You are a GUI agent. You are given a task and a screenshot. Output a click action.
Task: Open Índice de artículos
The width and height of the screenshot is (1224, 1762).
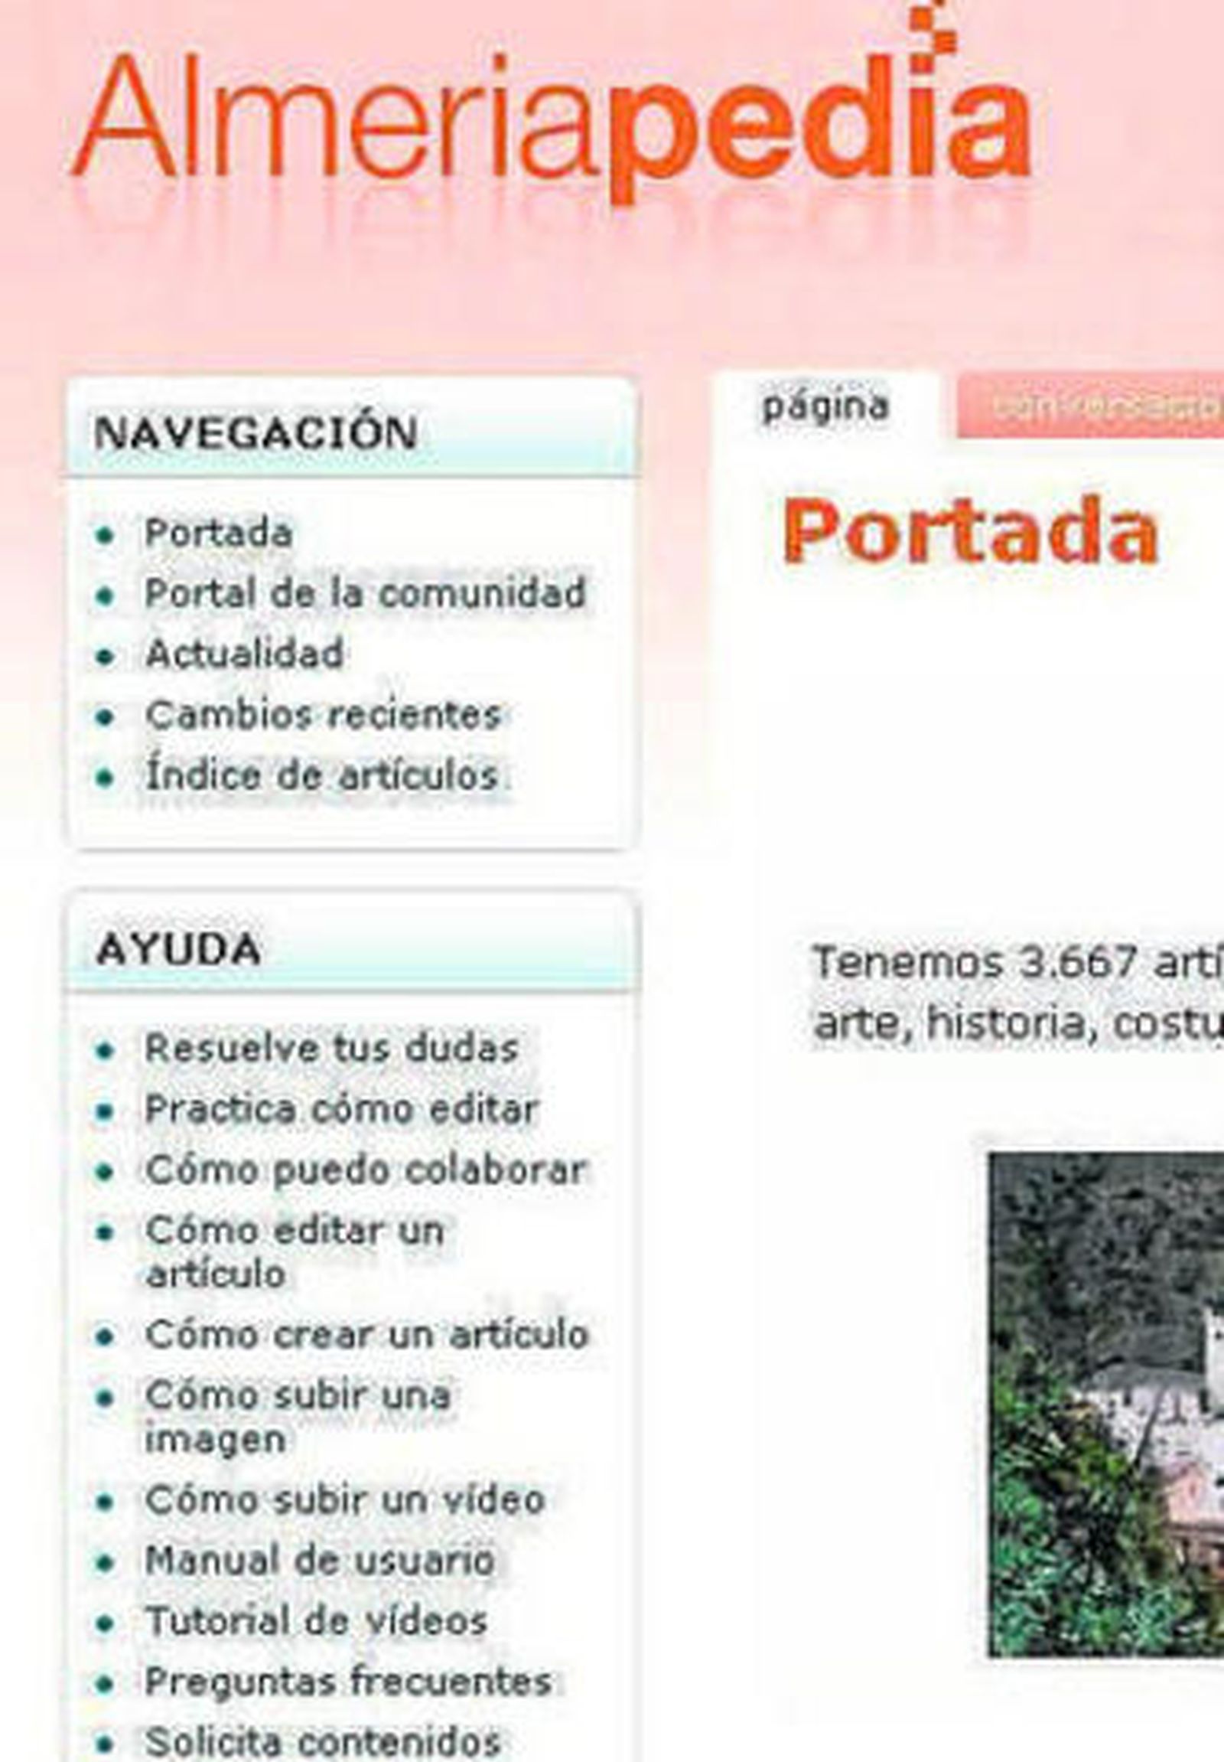point(322,775)
